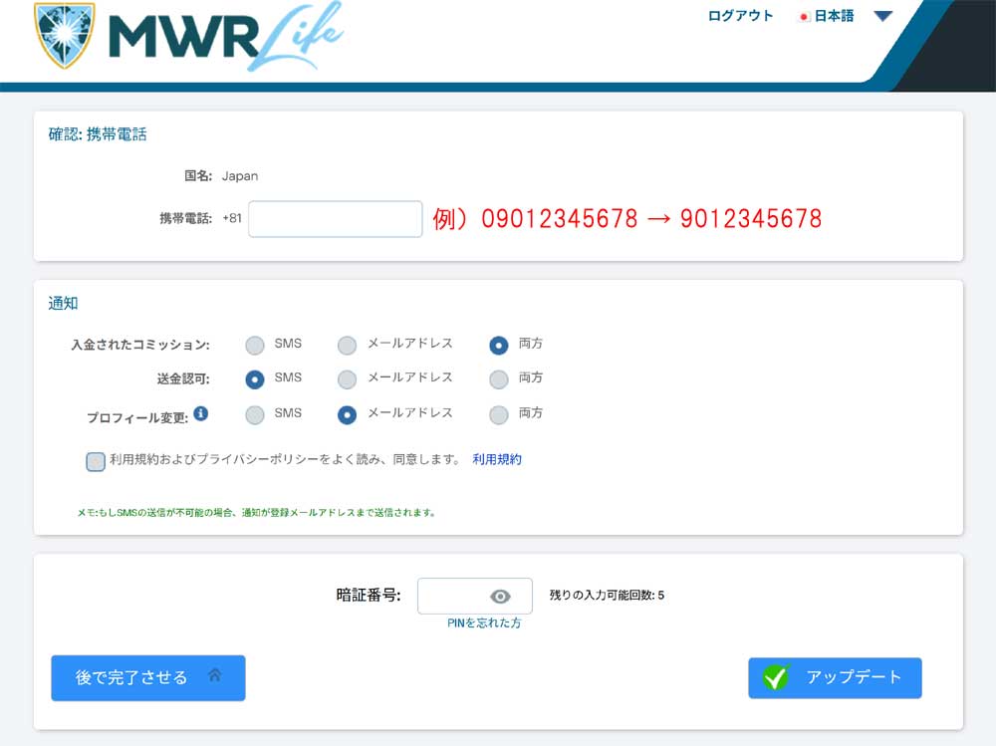Select 両方 for プロフィール変更
Screen dimensions: 996x746
(499, 415)
